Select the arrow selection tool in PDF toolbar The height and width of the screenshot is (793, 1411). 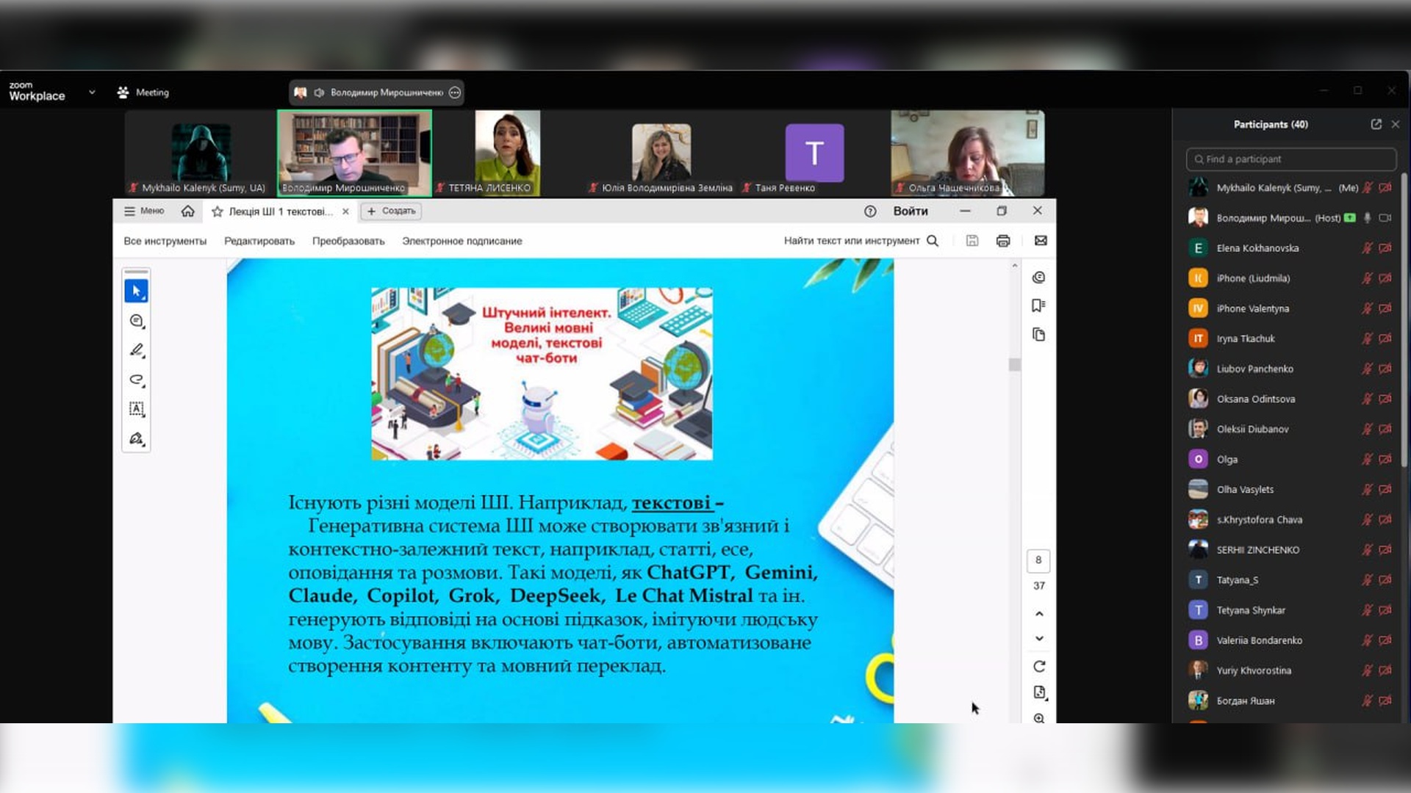point(136,291)
